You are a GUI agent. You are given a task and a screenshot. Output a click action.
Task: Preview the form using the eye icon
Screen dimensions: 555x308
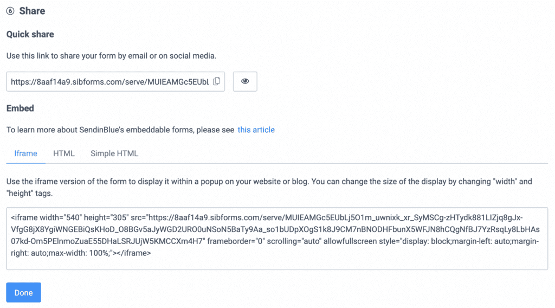245,81
